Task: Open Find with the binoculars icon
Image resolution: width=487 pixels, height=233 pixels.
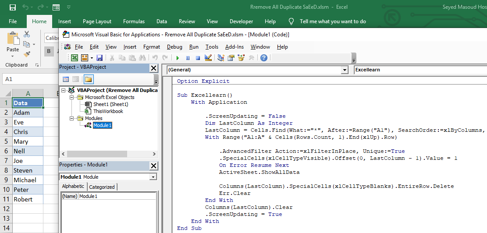Action: pos(142,58)
